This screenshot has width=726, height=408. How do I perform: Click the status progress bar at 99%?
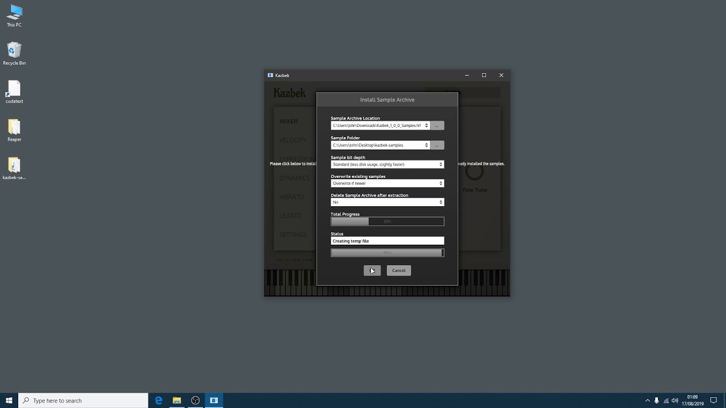pyautogui.click(x=387, y=253)
